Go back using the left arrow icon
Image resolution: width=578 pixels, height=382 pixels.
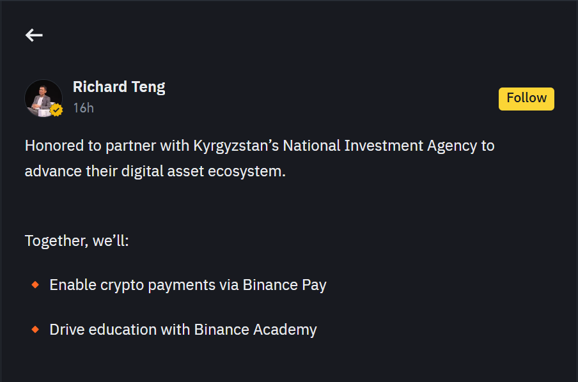[x=34, y=35]
